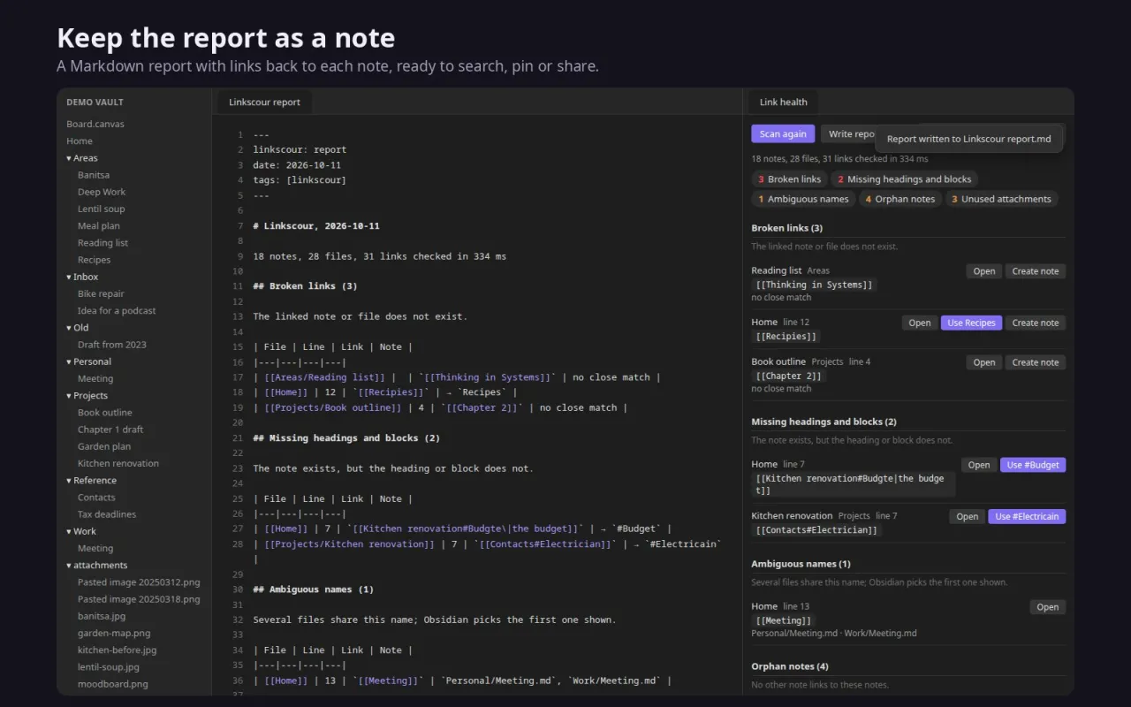Select the garden-map.png attachment
Image resolution: width=1131 pixels, height=707 pixels.
coord(114,634)
